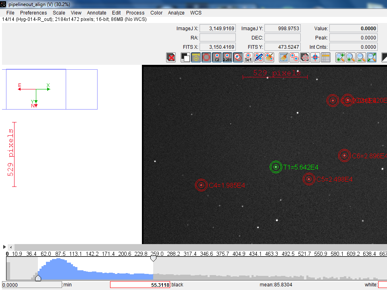
Task: Open the multi-aperture photometry tool
Action: click(294, 58)
